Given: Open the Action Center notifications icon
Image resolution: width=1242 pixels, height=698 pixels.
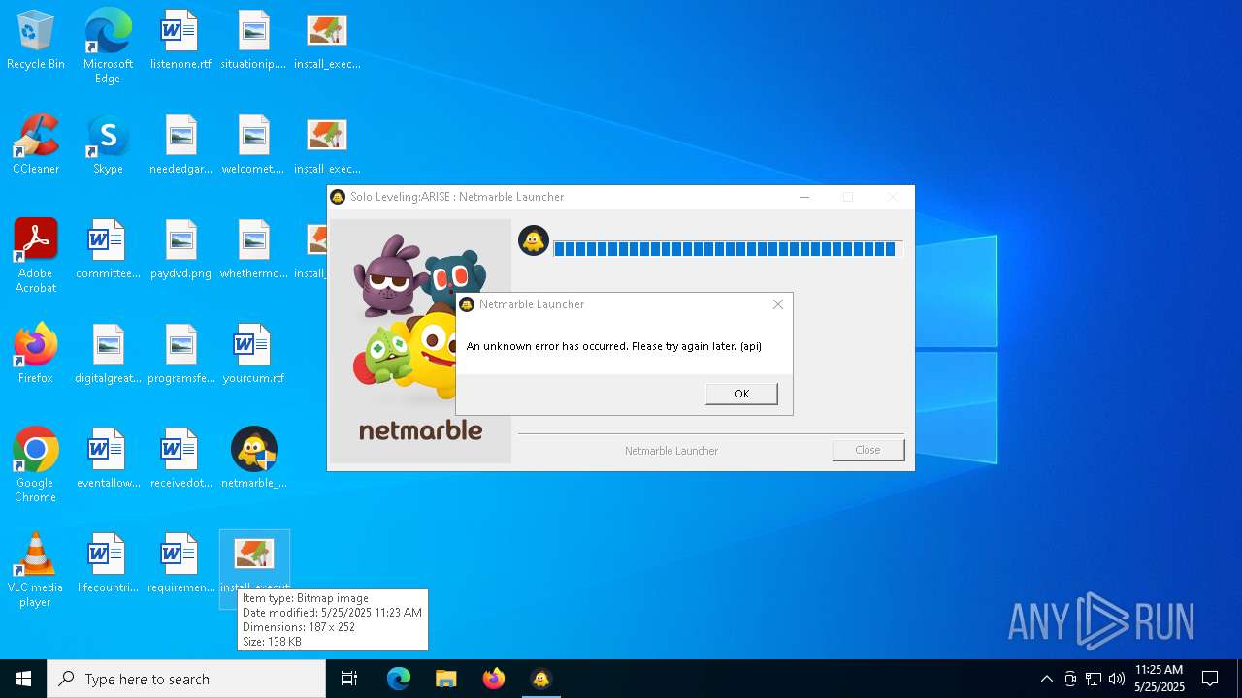Looking at the screenshot, I should (1210, 679).
